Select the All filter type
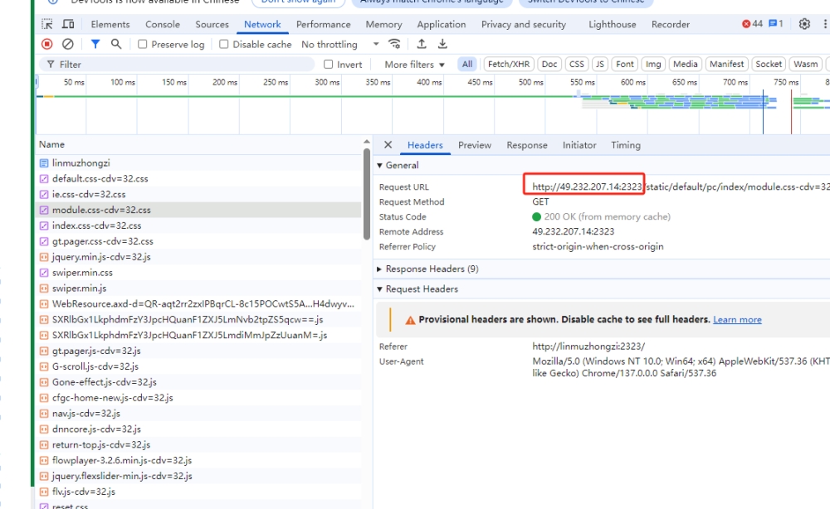Image resolution: width=830 pixels, height=509 pixels. (x=466, y=64)
